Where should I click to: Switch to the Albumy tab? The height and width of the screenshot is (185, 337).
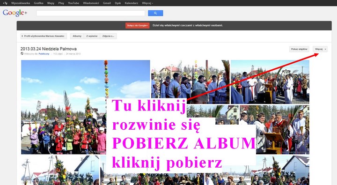77,36
